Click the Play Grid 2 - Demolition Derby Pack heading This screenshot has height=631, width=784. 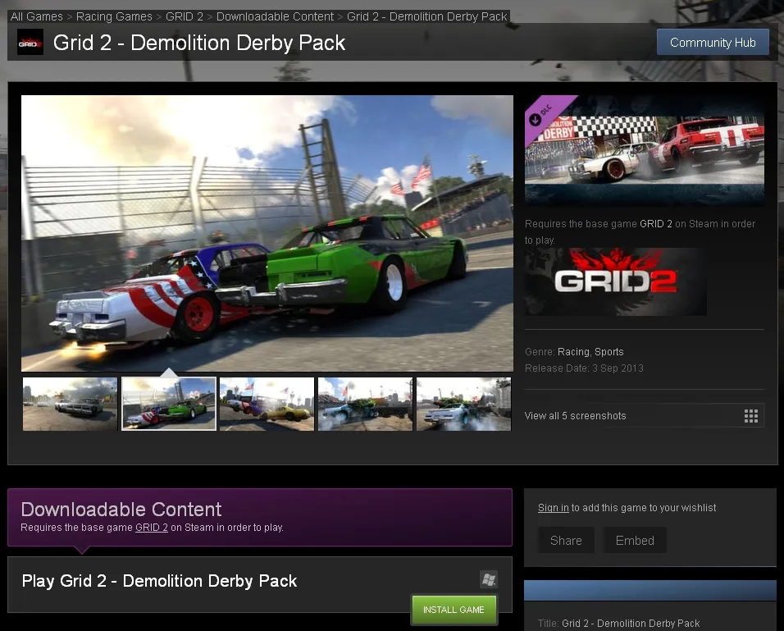point(159,580)
